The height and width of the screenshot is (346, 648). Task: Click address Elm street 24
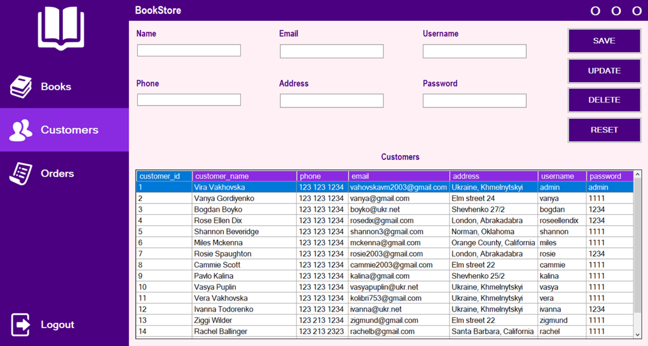pyautogui.click(x=472, y=198)
